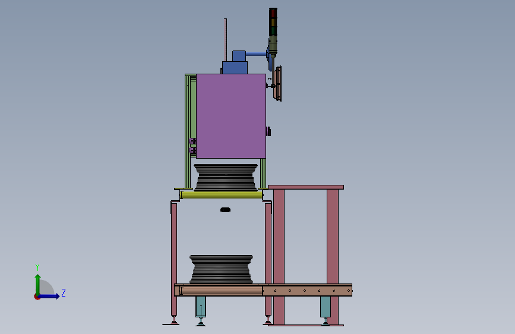Click the red origin ball of orientation triad
515x334 pixels.
(x=37, y=297)
